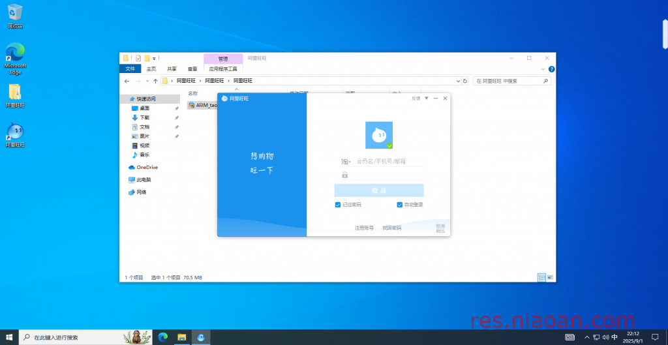Select 桌面 in navigation pane
Image resolution: width=668 pixels, height=345 pixels.
pyautogui.click(x=144, y=108)
